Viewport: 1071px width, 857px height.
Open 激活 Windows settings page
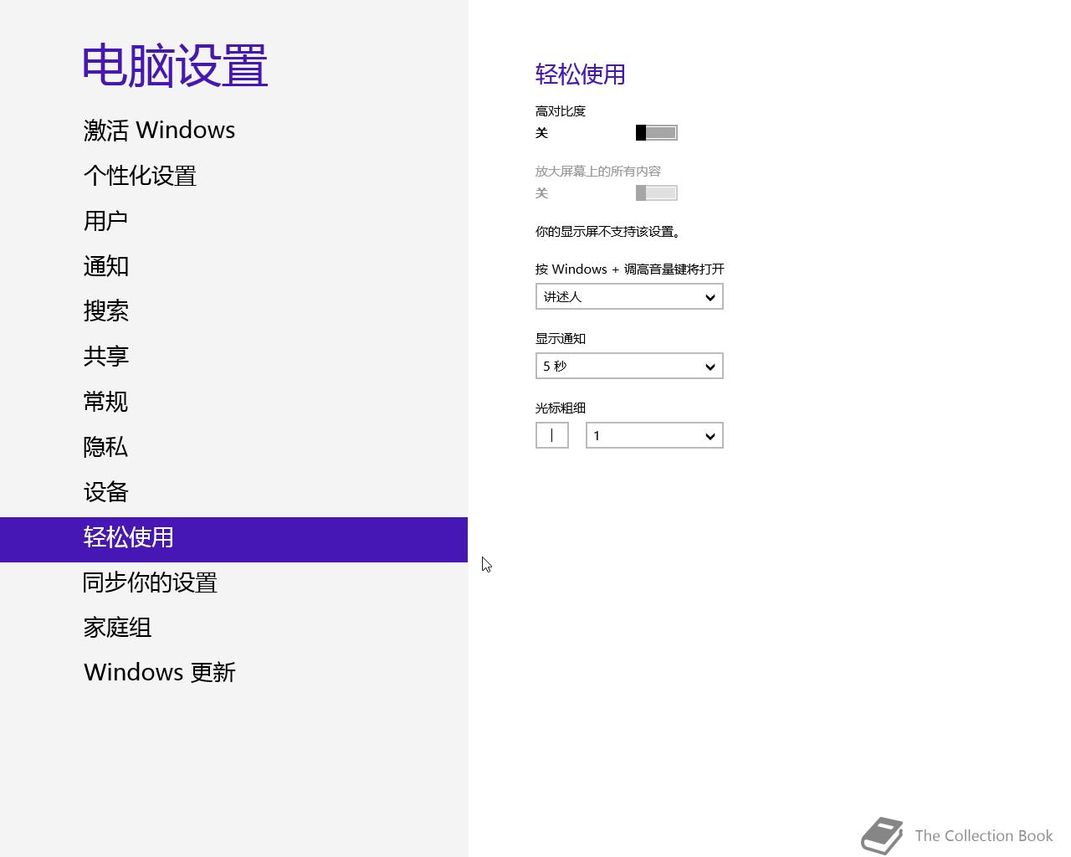pos(233,130)
